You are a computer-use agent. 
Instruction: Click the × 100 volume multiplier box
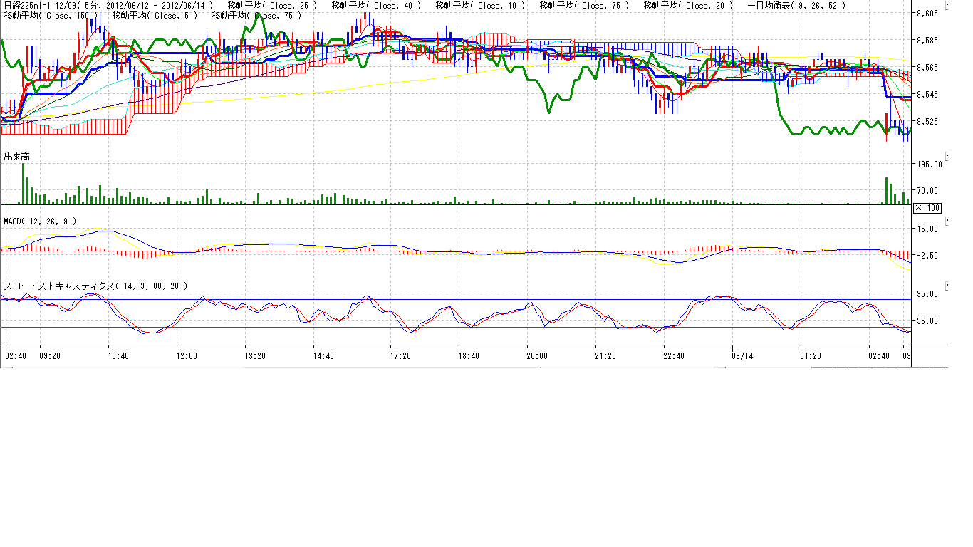[x=927, y=208]
